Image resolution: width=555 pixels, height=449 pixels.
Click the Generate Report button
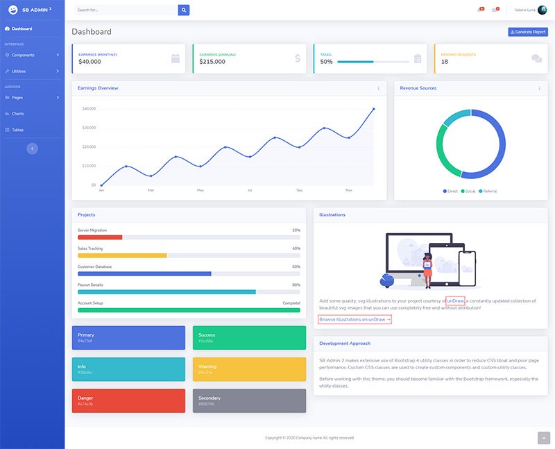[x=528, y=32]
